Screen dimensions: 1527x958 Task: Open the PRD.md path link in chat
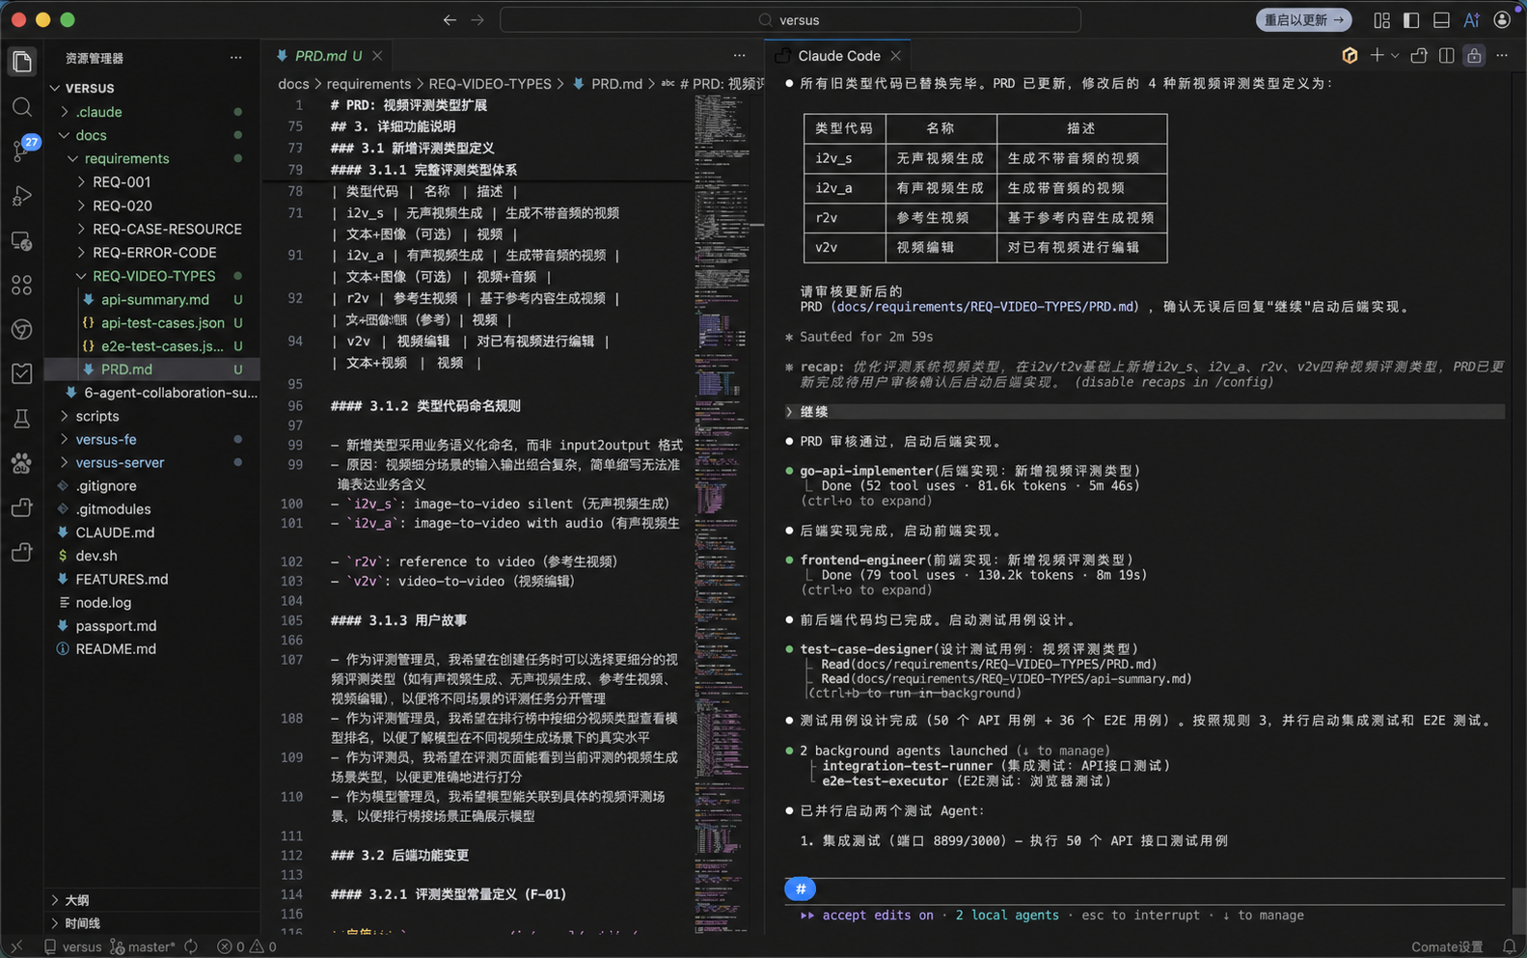click(x=986, y=307)
